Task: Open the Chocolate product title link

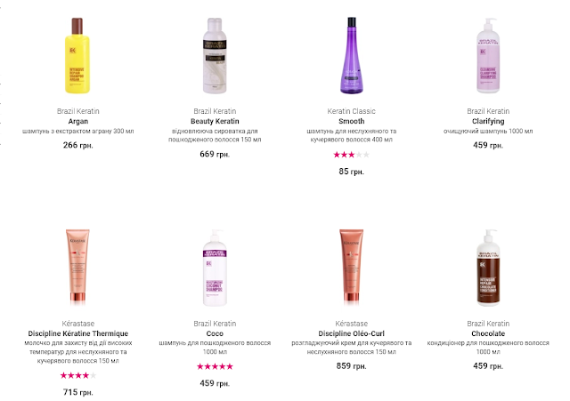Action: (488, 333)
